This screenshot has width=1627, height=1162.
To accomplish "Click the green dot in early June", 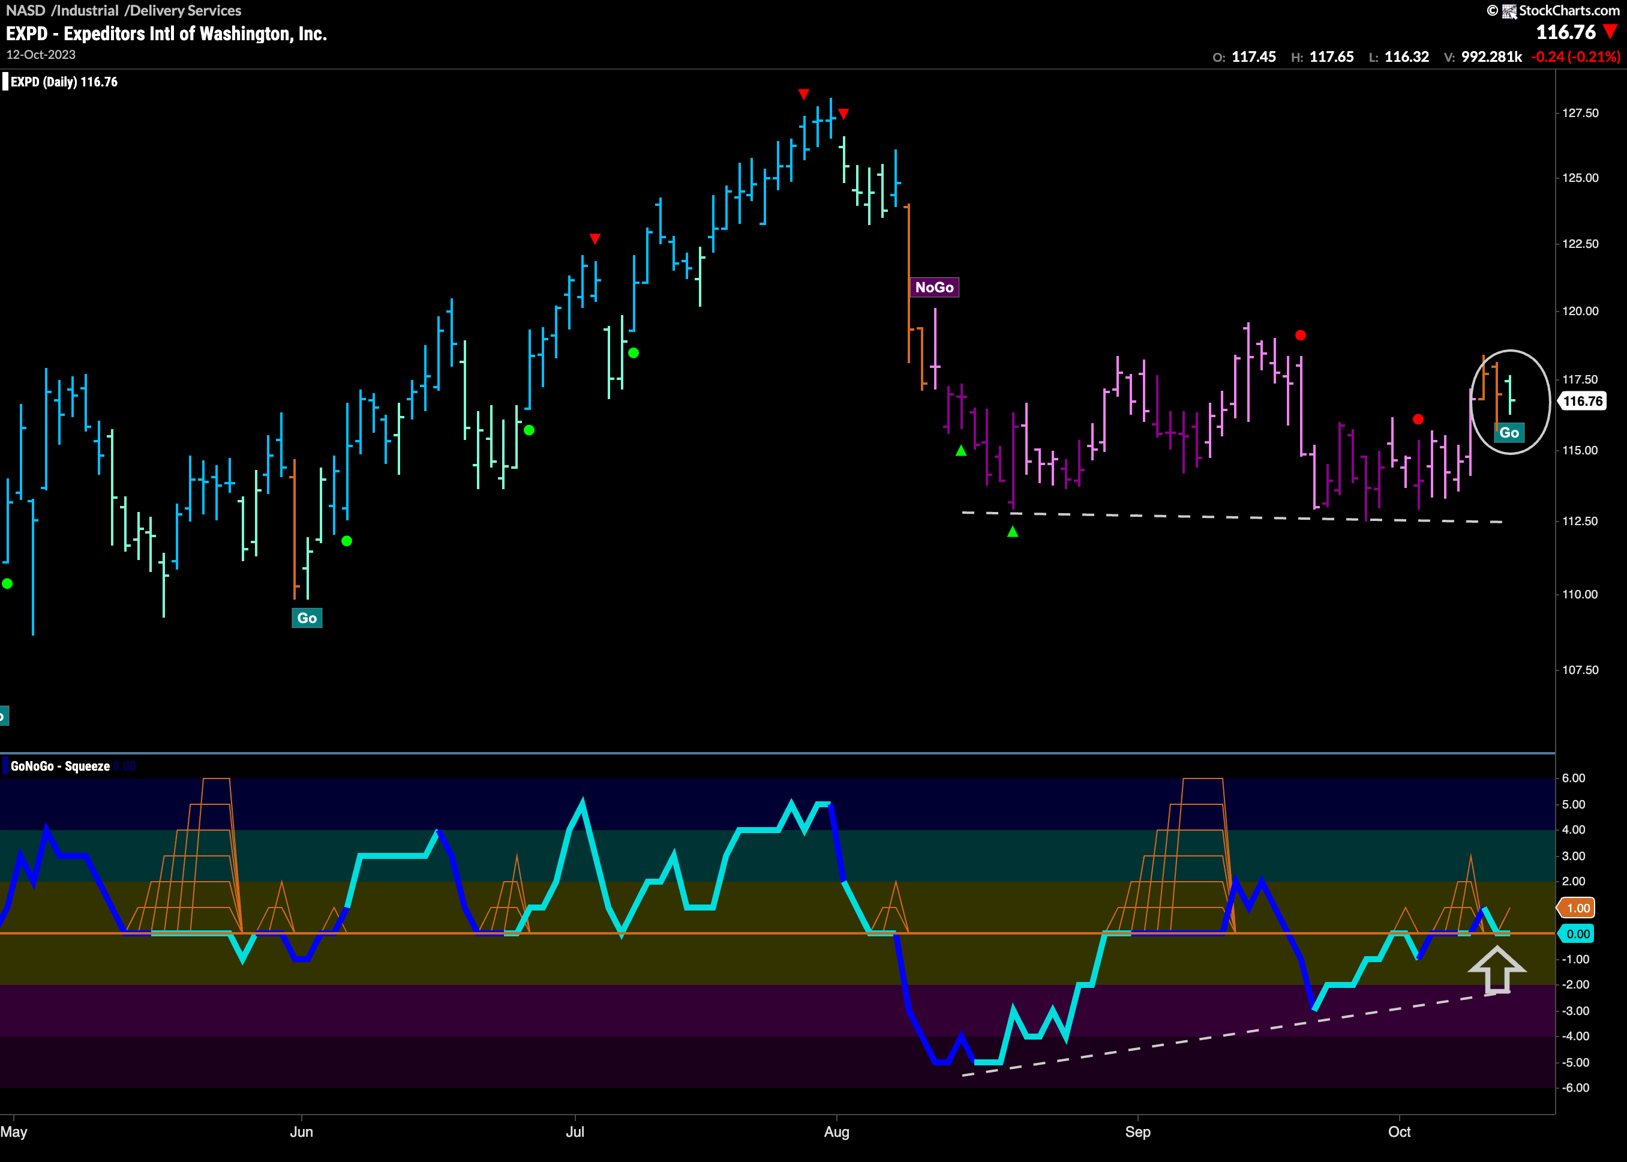I will (347, 541).
